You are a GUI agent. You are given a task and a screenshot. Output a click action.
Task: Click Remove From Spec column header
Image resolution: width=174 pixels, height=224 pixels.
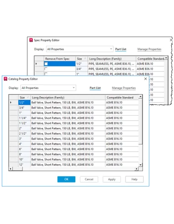tap(59, 59)
